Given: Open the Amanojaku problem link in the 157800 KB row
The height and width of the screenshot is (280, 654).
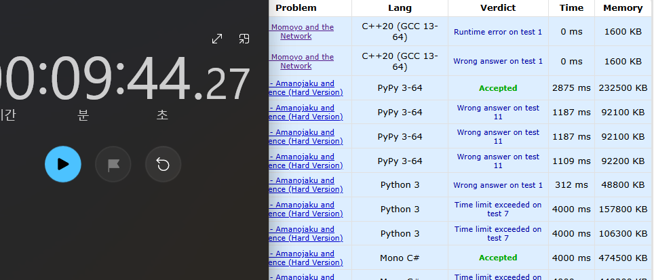Looking at the screenshot, I should (x=306, y=209).
